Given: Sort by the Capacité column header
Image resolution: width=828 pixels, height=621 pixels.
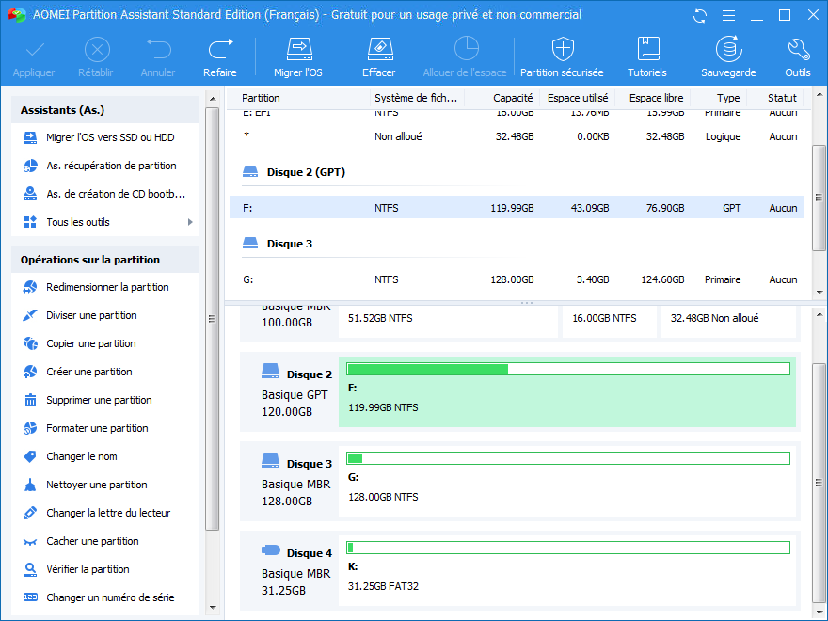Looking at the screenshot, I should (x=513, y=98).
